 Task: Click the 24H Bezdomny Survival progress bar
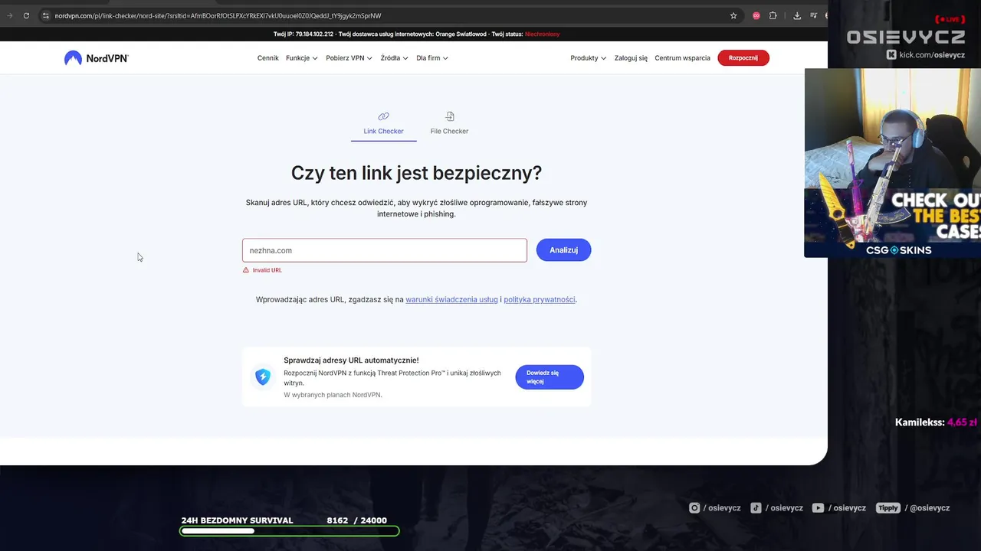[x=289, y=531]
